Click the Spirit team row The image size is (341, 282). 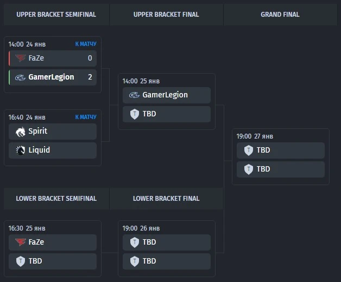(x=53, y=132)
